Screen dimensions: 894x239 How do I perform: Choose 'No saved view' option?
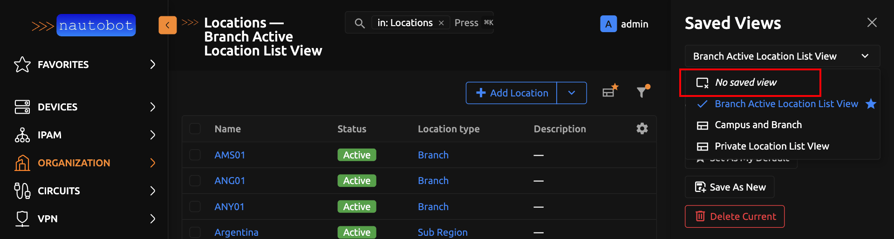(x=745, y=82)
